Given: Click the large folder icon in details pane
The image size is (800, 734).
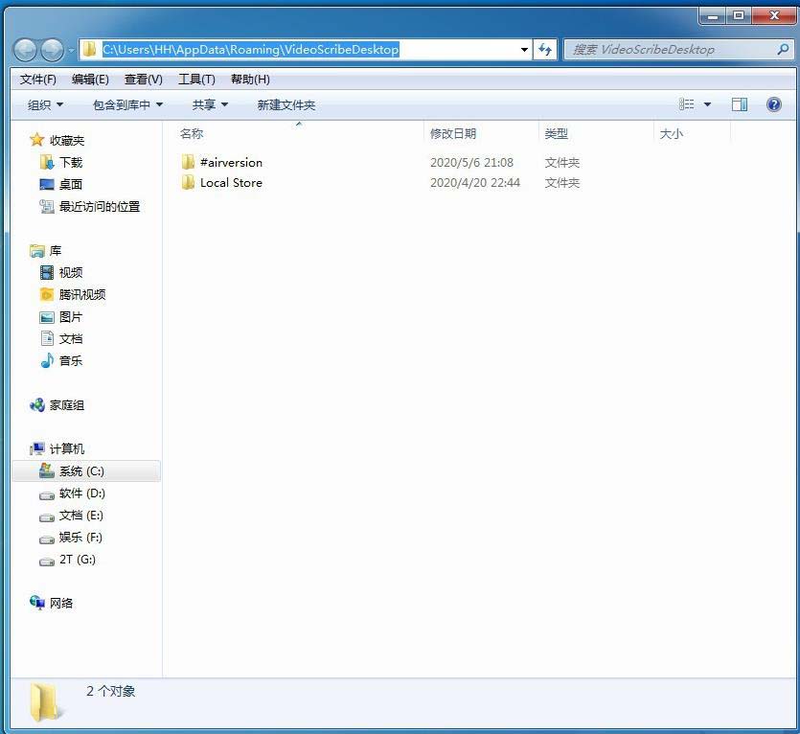Looking at the screenshot, I should (44, 702).
